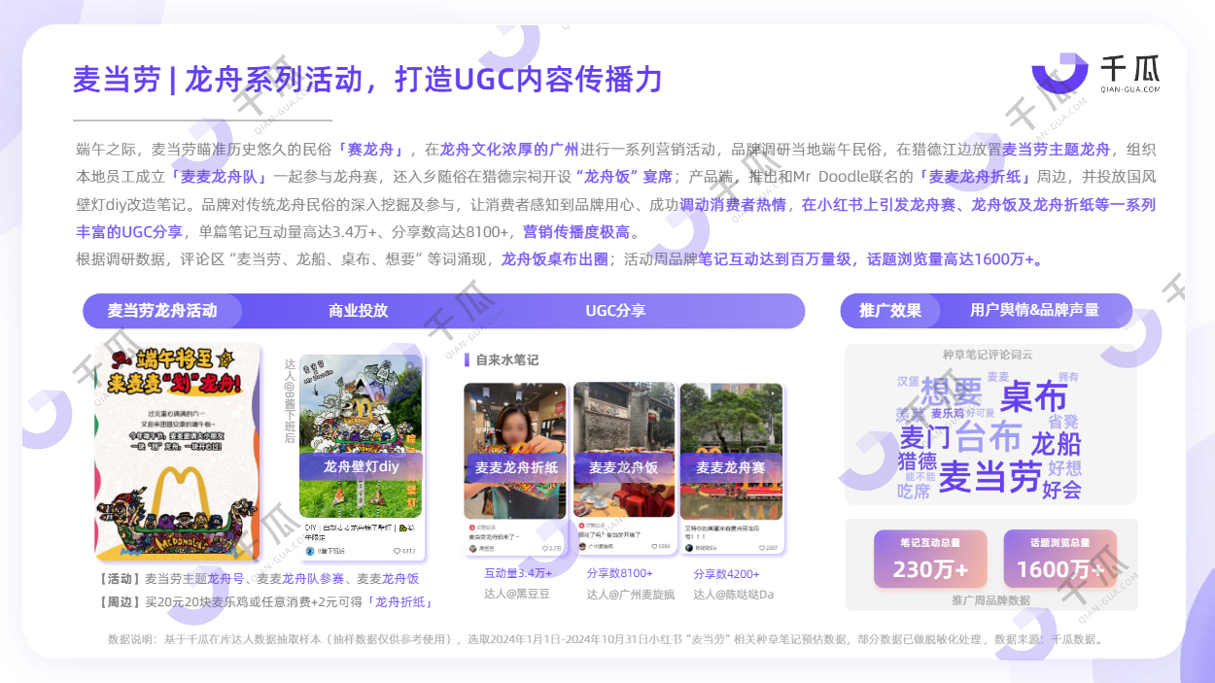The width and height of the screenshot is (1215, 683).
Task: Open the 麦麦龙舟赛 note photo
Action: click(x=731, y=451)
